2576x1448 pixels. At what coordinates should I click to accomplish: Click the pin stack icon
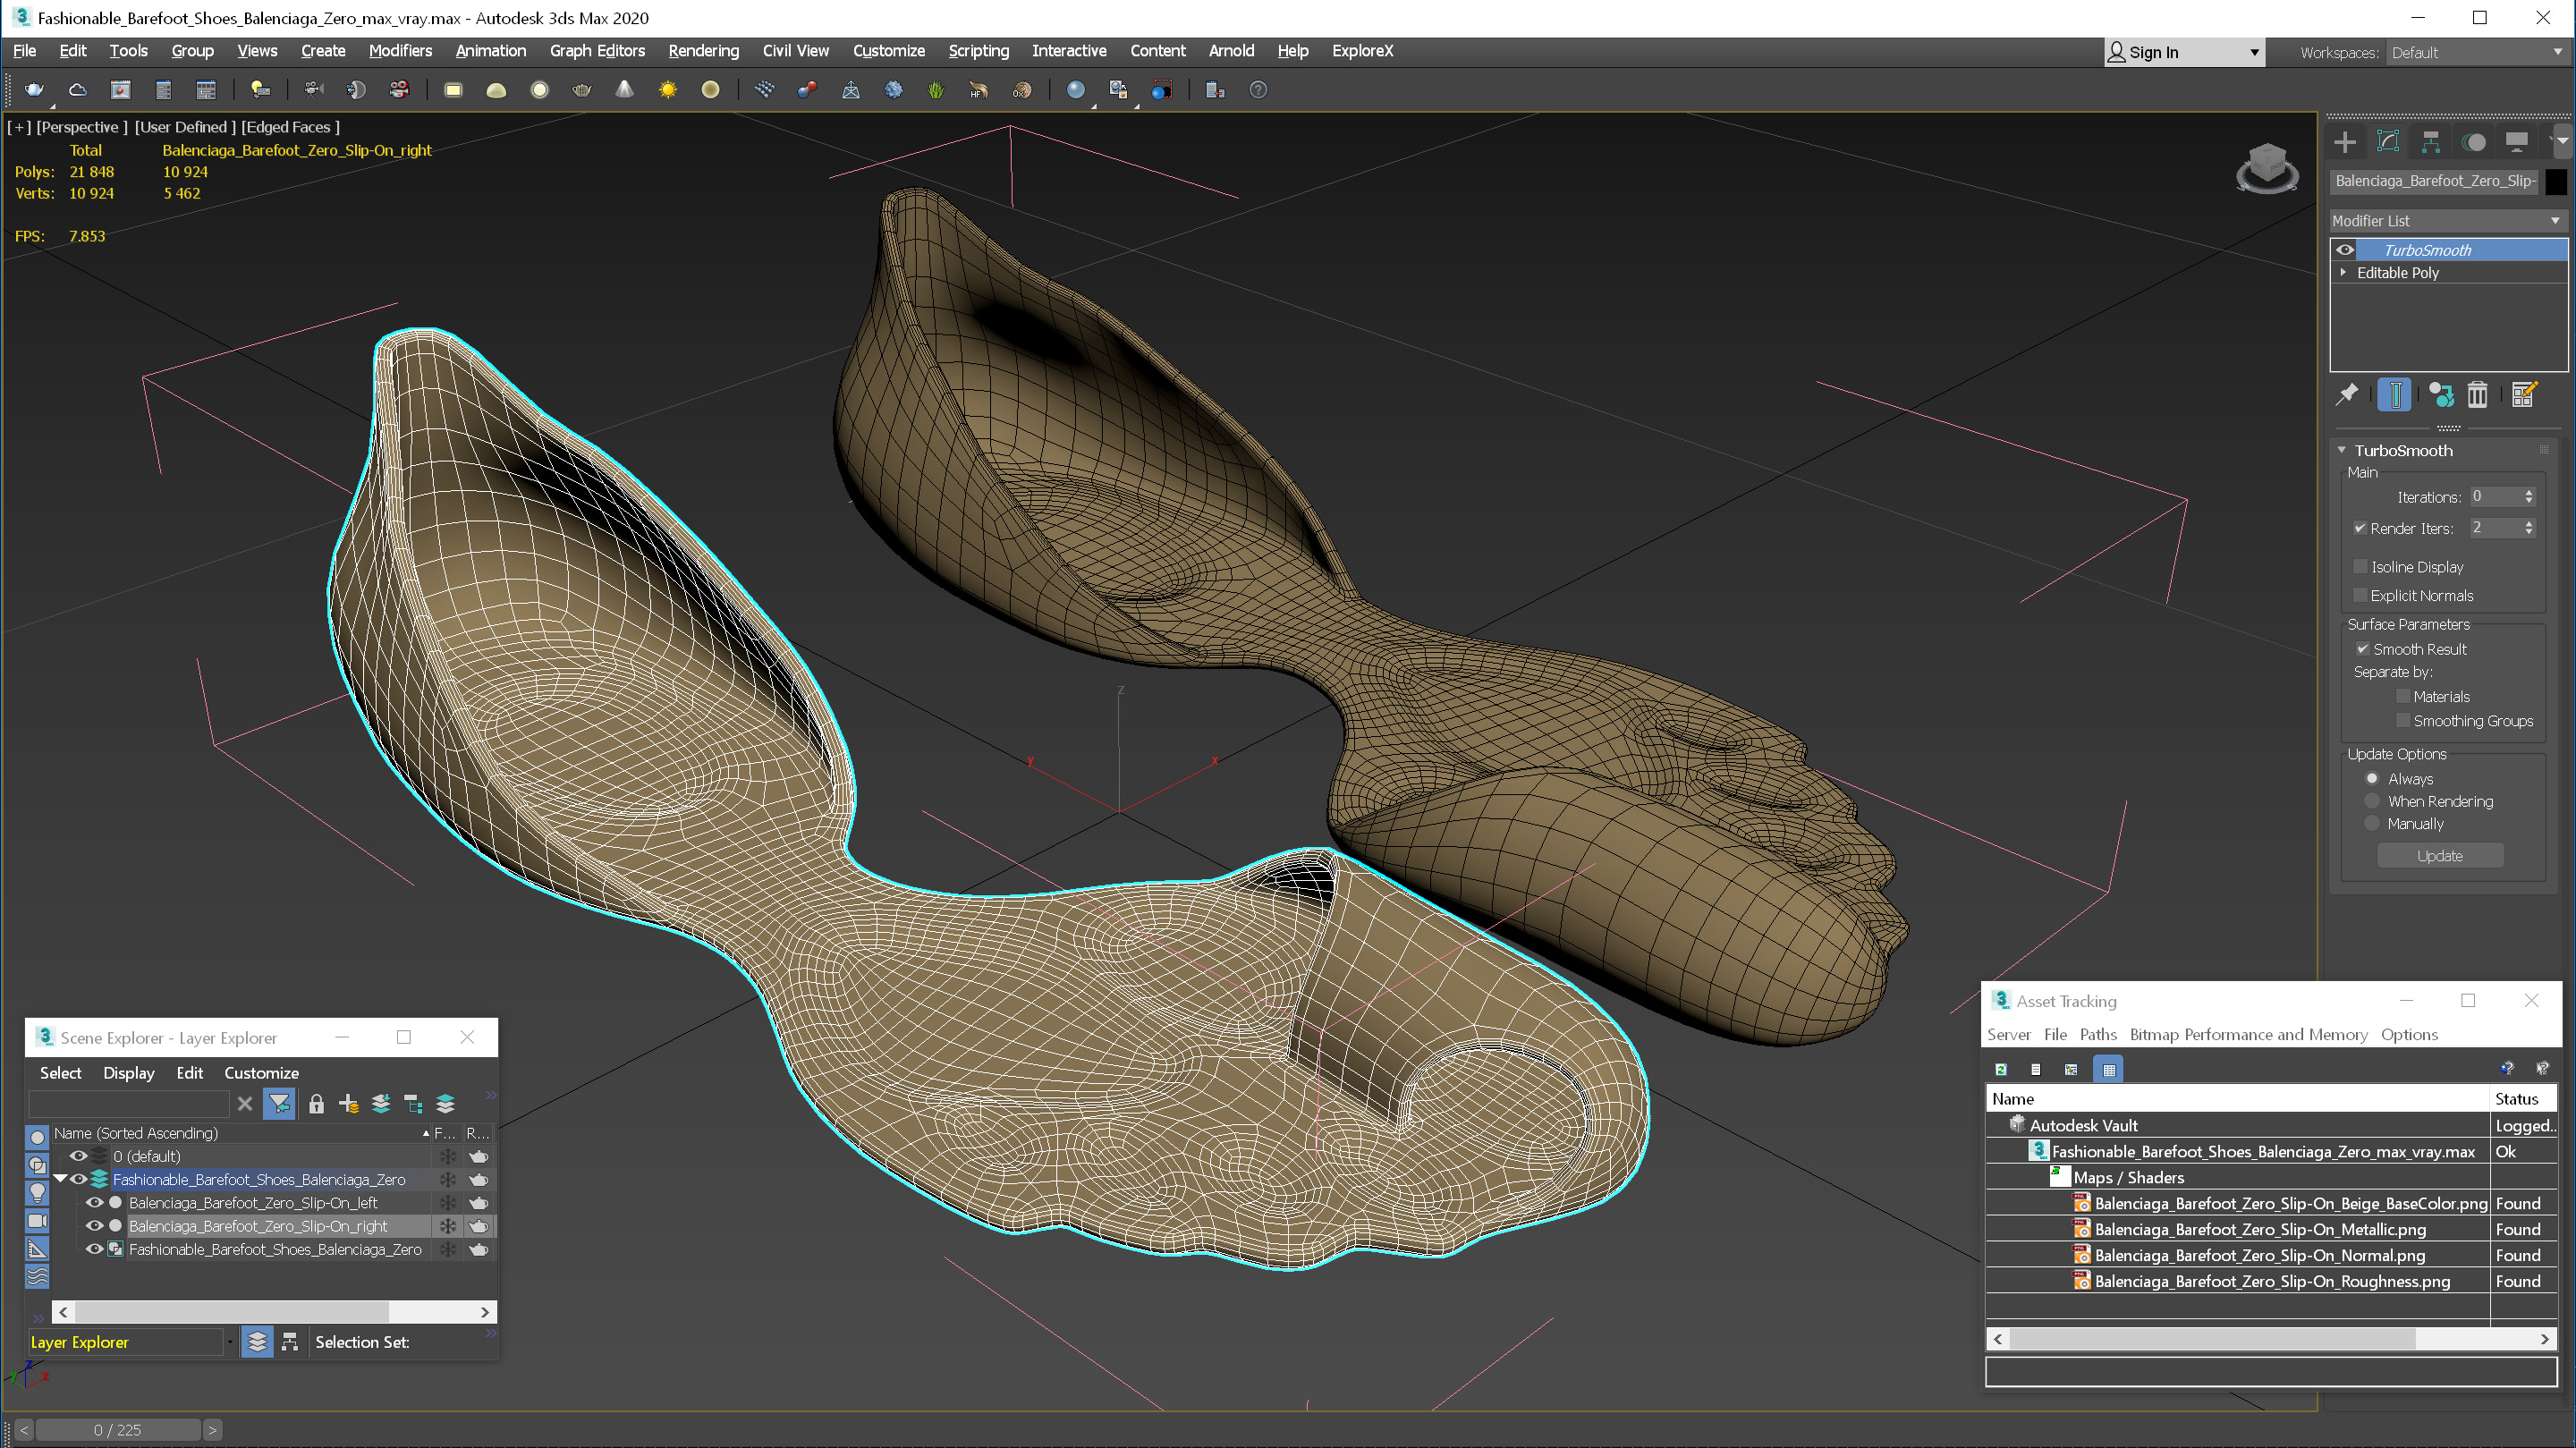point(2347,395)
